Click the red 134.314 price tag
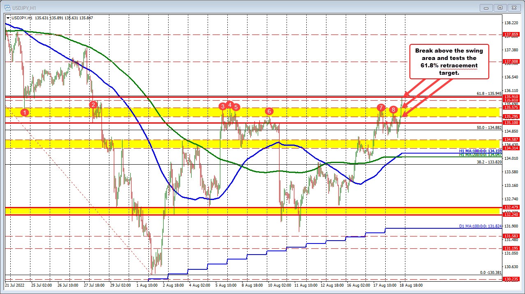 coord(511,148)
